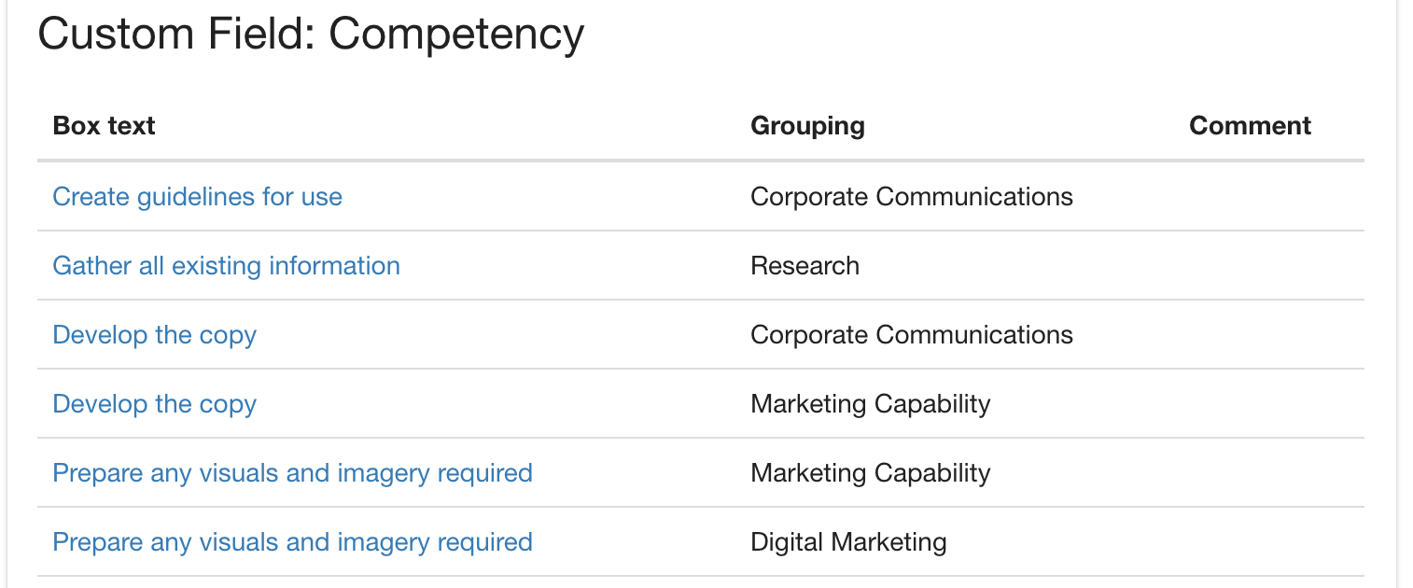Viewport: 1413px width, 588px height.
Task: Click the "Box text" column header
Action: [104, 126]
